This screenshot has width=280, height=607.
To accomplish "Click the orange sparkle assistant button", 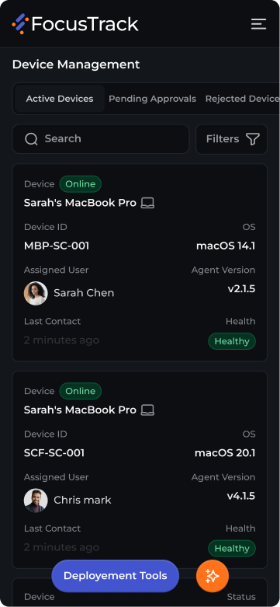I will click(213, 577).
